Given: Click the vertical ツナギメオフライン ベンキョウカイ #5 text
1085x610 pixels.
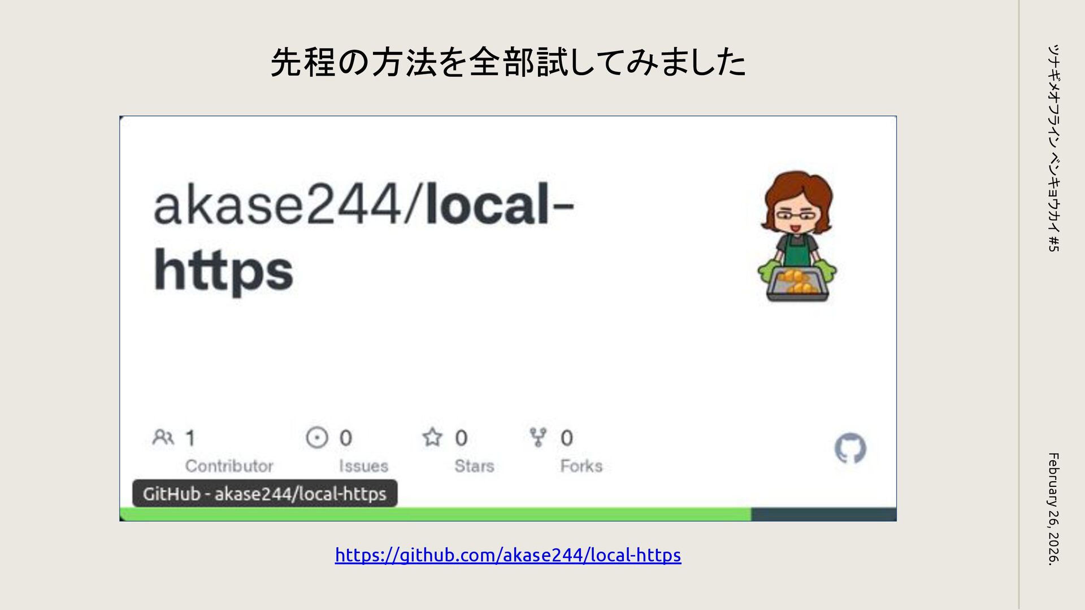Looking at the screenshot, I should tap(1053, 148).
